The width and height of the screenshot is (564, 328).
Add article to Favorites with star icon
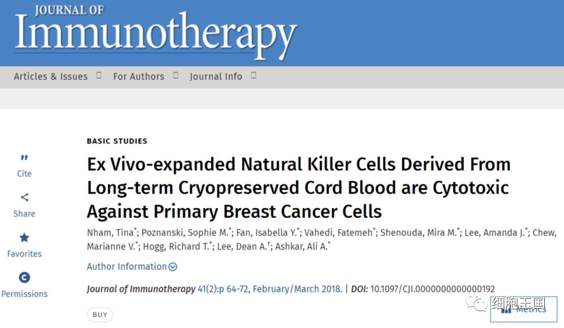click(x=24, y=238)
